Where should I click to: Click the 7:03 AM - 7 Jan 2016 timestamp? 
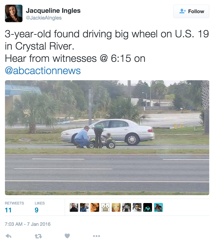[28, 224]
